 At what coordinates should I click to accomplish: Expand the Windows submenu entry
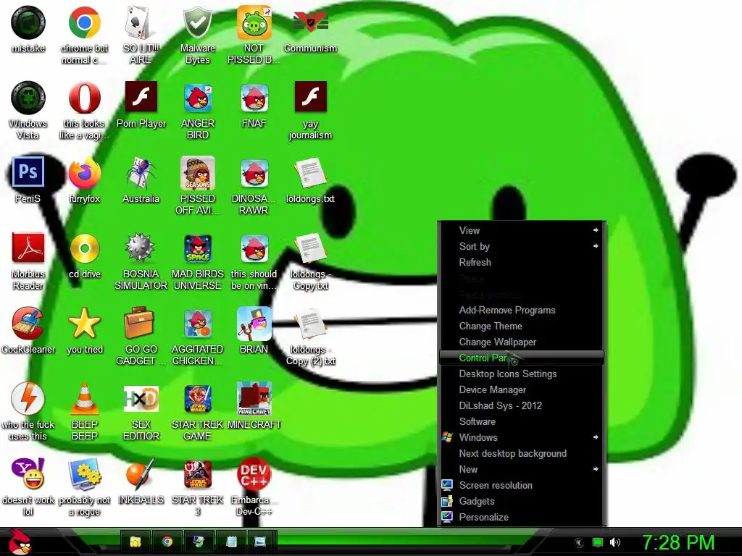pyautogui.click(x=522, y=437)
